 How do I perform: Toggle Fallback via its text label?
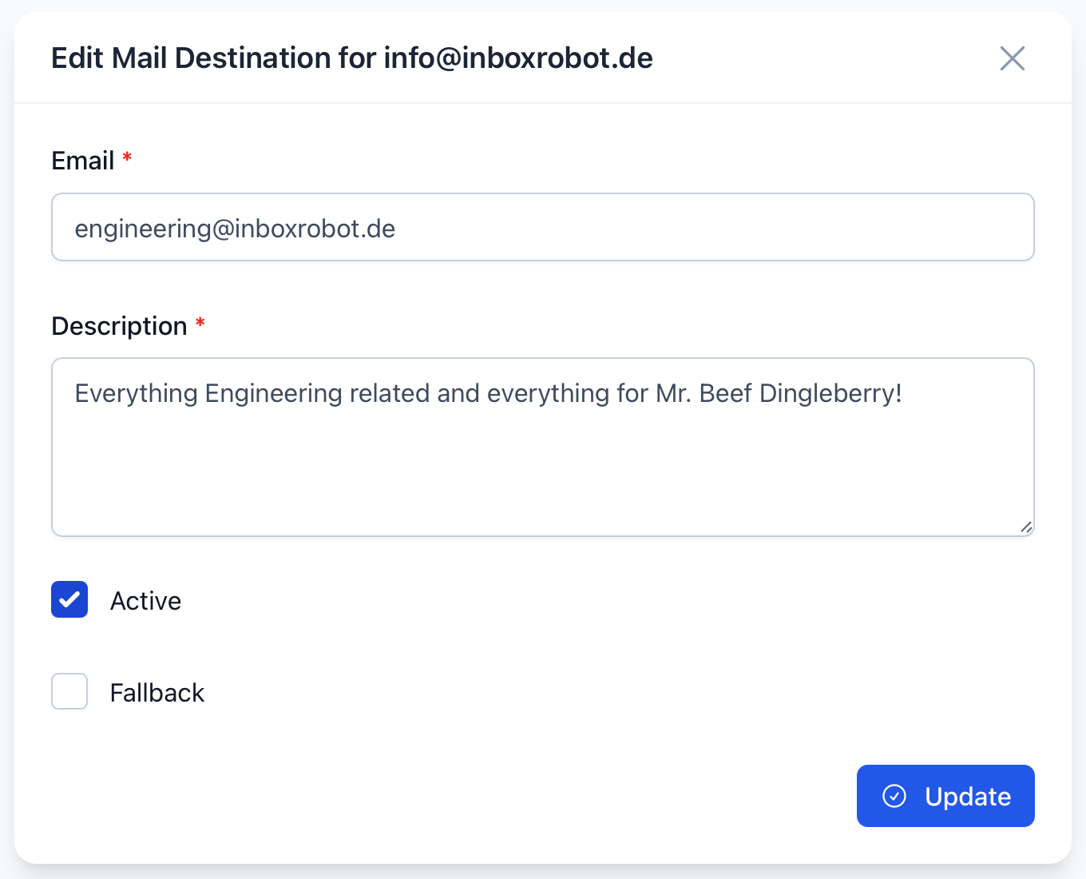[157, 693]
